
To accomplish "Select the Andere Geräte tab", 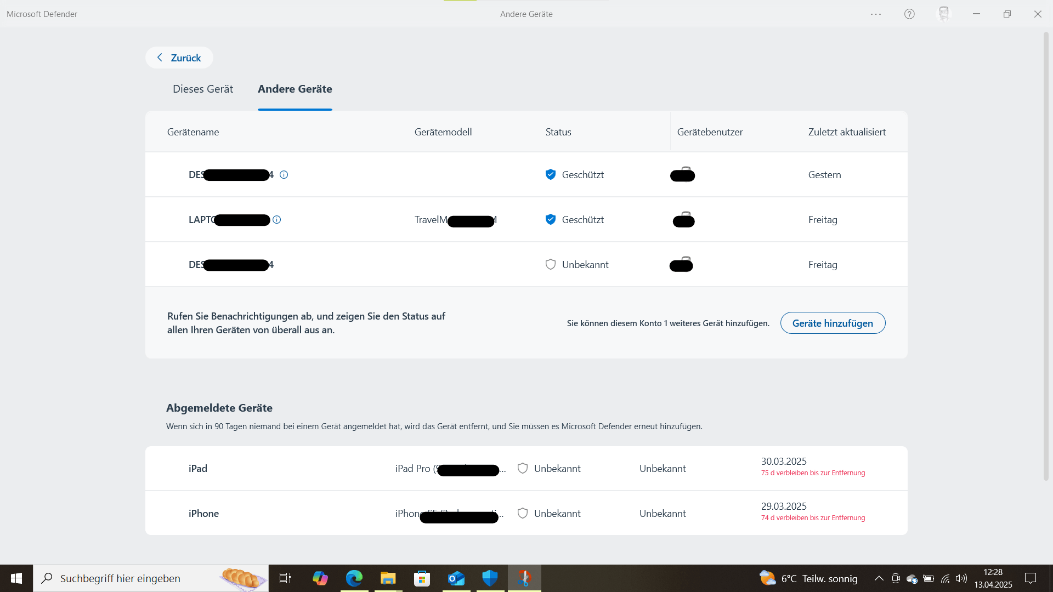I will coord(295,89).
